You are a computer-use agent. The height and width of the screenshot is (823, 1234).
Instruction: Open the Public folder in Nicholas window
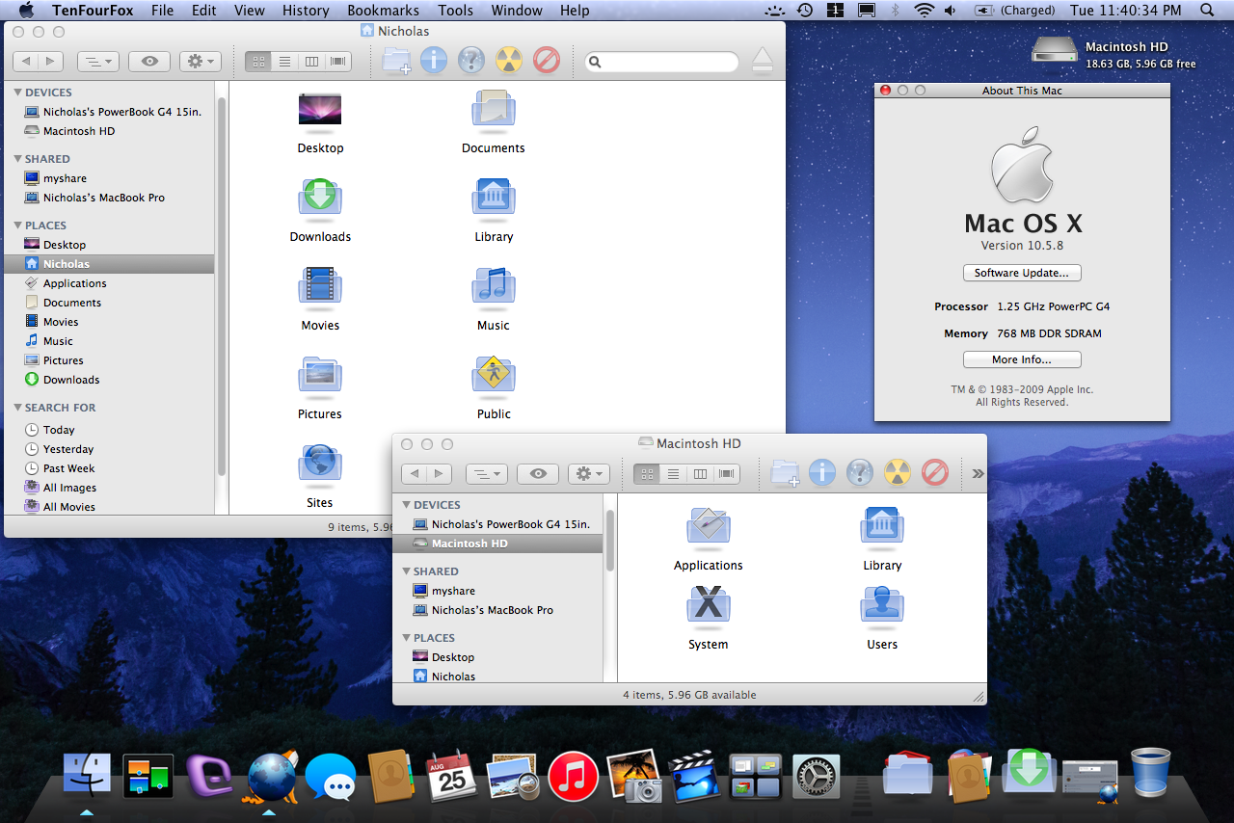494,375
